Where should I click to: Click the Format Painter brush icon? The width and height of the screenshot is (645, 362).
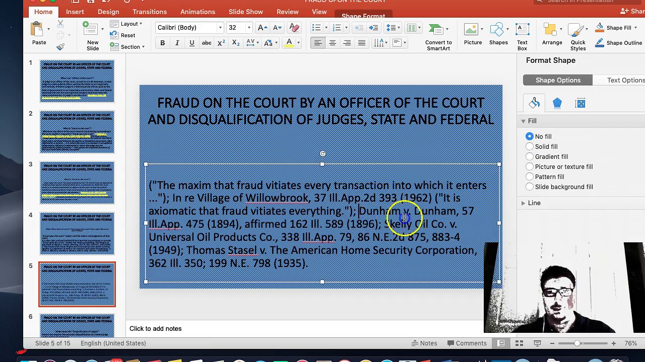[x=60, y=47]
